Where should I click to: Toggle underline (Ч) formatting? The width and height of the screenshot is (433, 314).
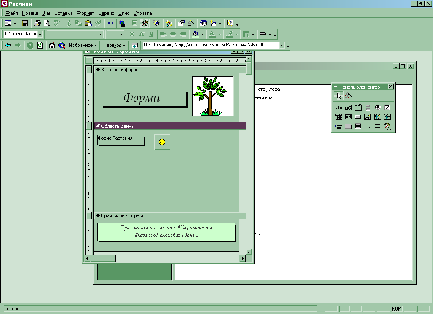(x=151, y=34)
